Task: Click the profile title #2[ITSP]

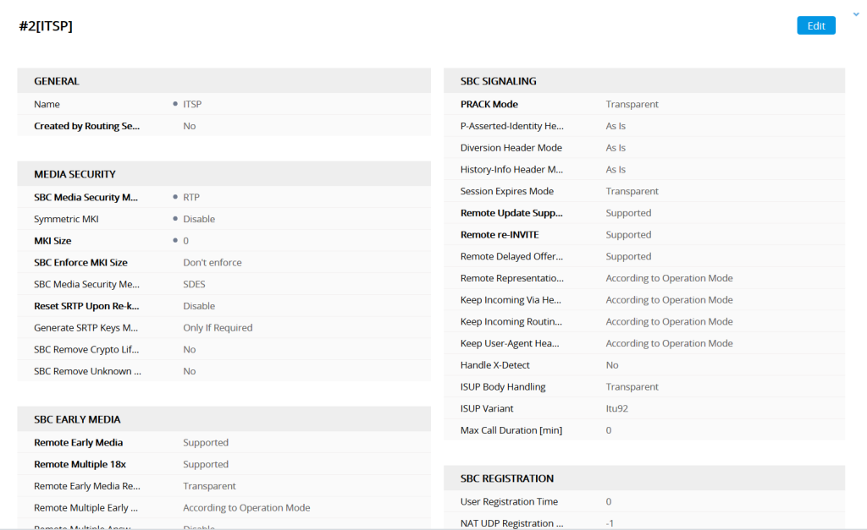Action: [46, 25]
